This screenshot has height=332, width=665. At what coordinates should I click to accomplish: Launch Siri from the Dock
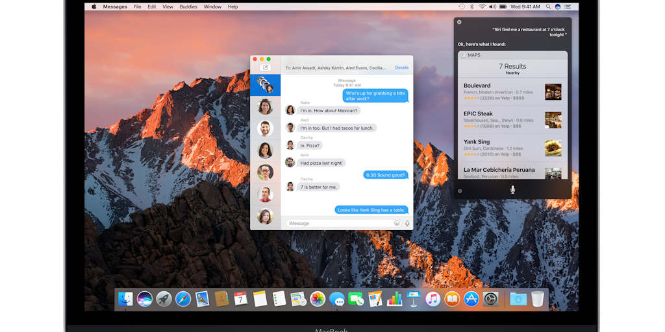(145, 299)
